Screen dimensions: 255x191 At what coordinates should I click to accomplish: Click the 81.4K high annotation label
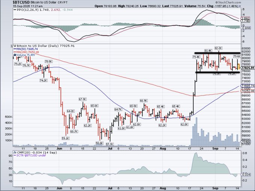[x=208, y=51]
